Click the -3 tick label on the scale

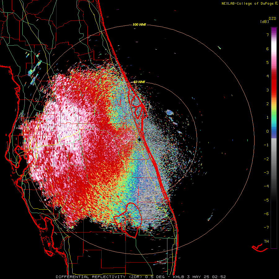click(x=266, y=173)
